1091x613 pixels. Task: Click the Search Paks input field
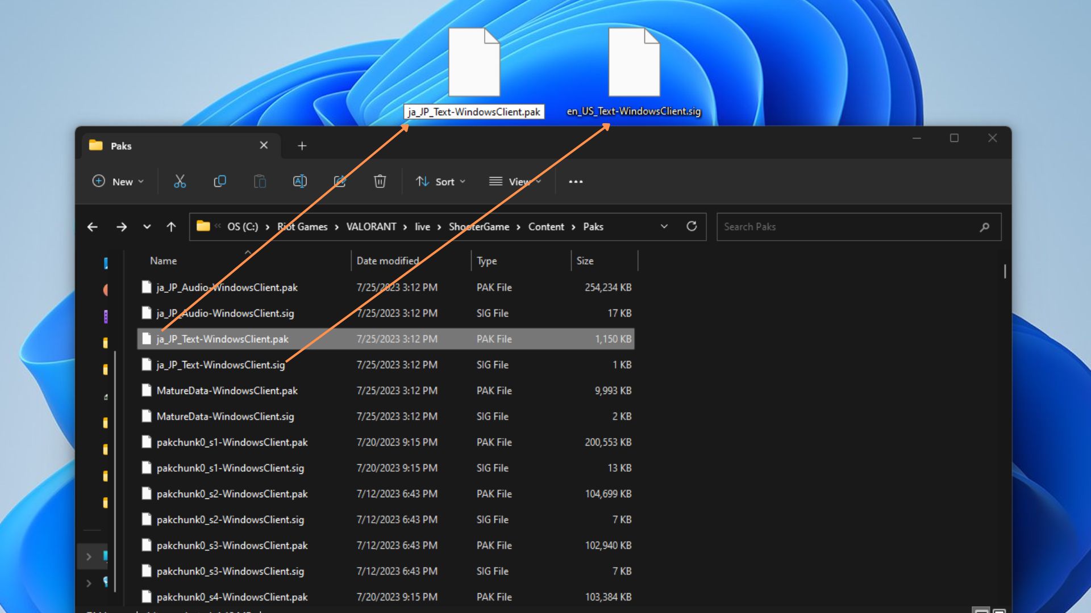(x=859, y=227)
